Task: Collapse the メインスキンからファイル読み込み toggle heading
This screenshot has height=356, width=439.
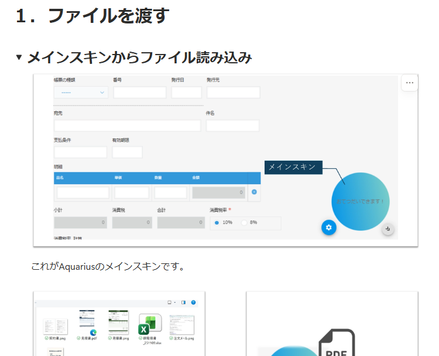Action: [19, 57]
